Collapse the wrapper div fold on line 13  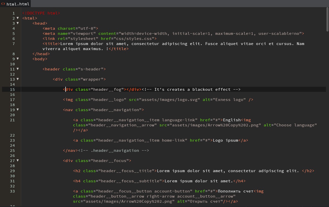pos(18,79)
